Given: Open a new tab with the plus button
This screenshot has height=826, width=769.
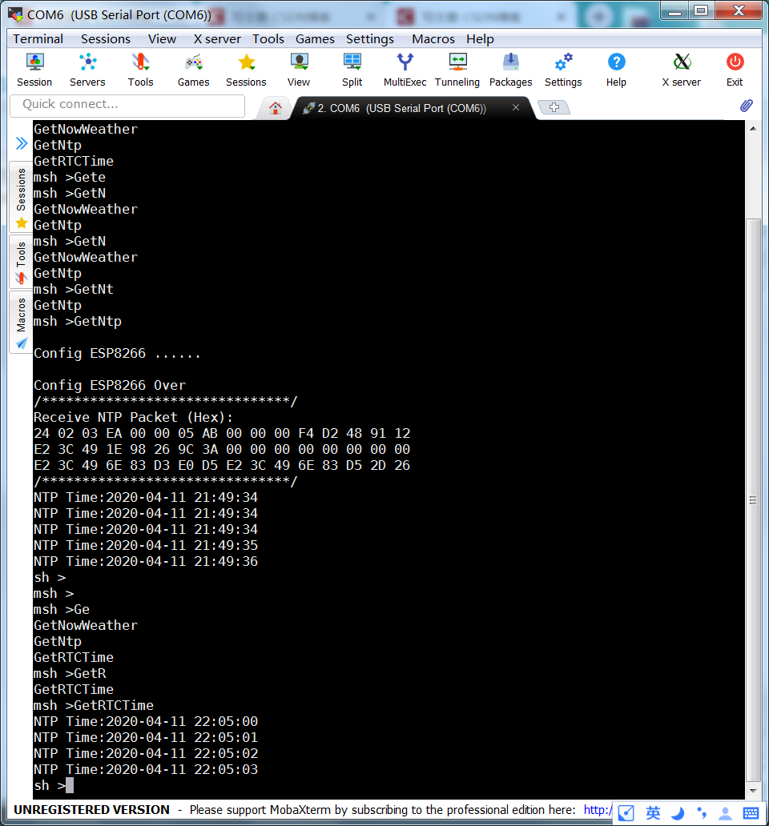Looking at the screenshot, I should tap(554, 106).
